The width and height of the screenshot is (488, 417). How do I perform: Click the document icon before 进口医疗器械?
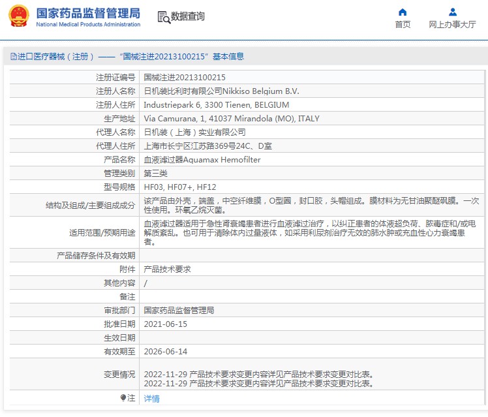pyautogui.click(x=14, y=57)
